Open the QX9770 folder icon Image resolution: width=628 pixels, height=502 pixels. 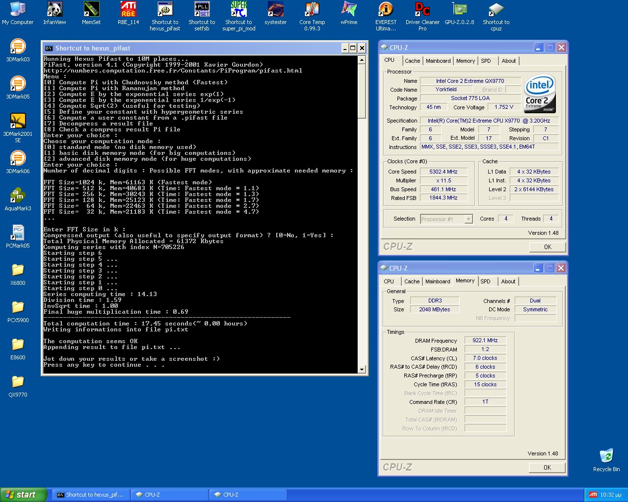[x=18, y=386]
